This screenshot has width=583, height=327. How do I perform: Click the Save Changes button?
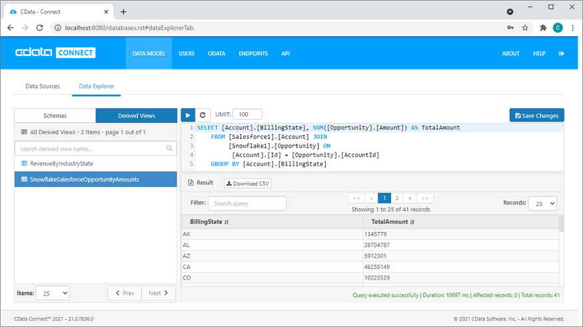pyautogui.click(x=536, y=115)
